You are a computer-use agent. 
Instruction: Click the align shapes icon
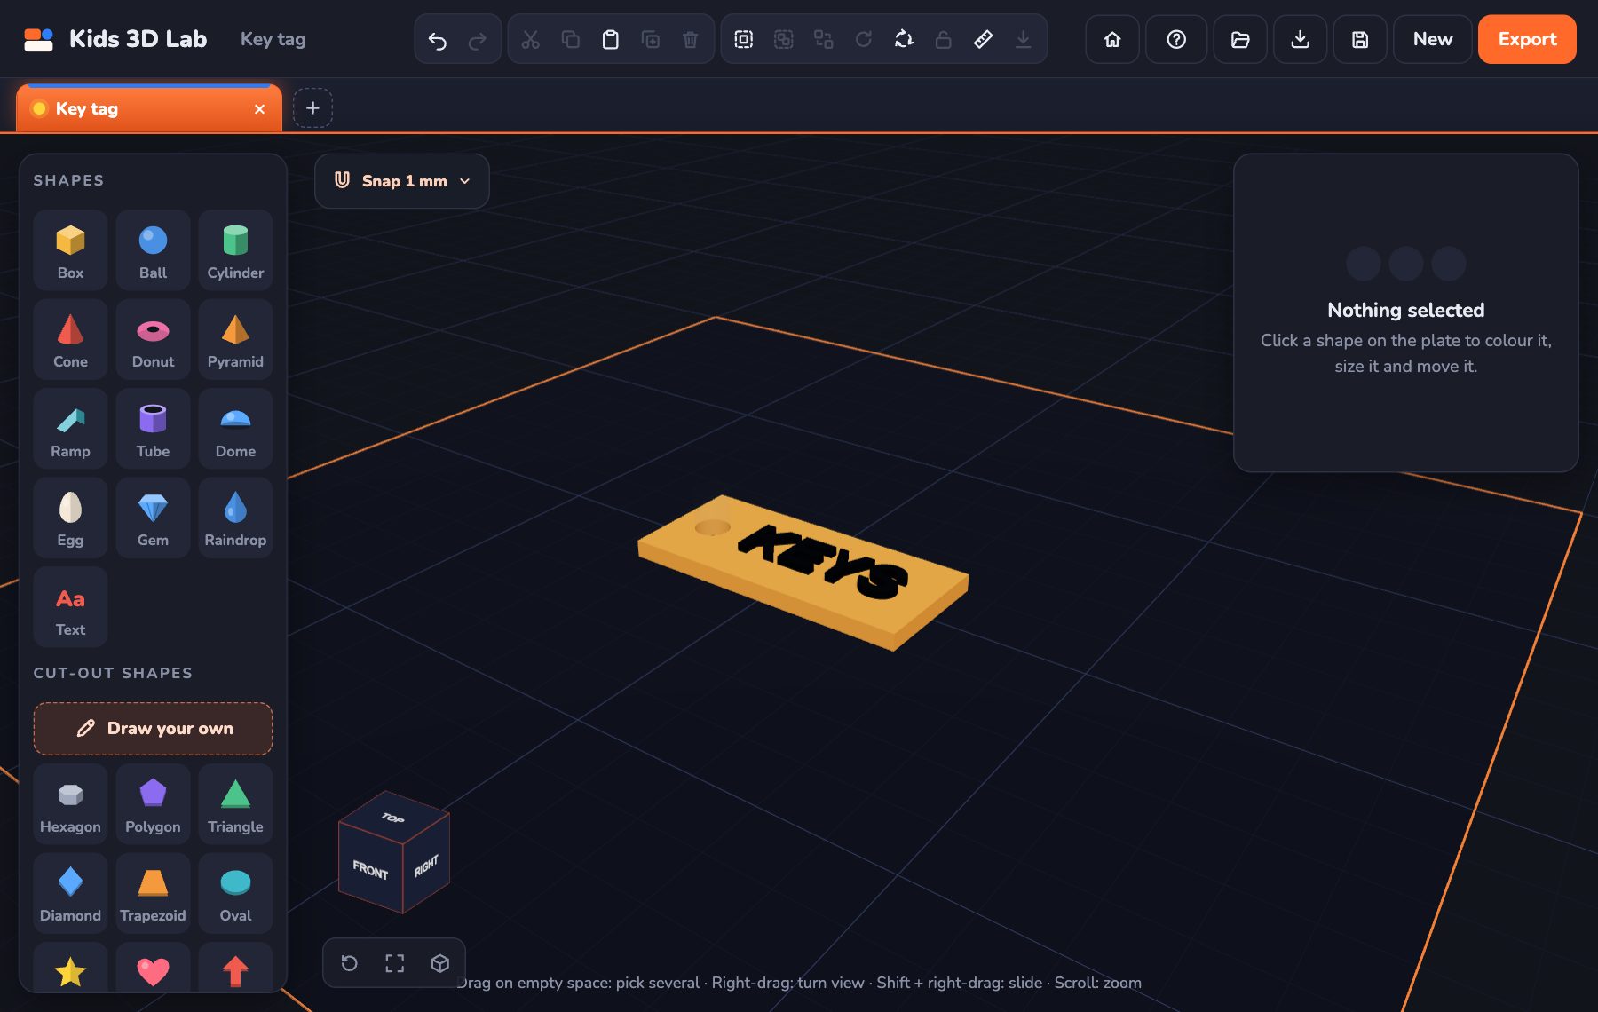tap(823, 39)
